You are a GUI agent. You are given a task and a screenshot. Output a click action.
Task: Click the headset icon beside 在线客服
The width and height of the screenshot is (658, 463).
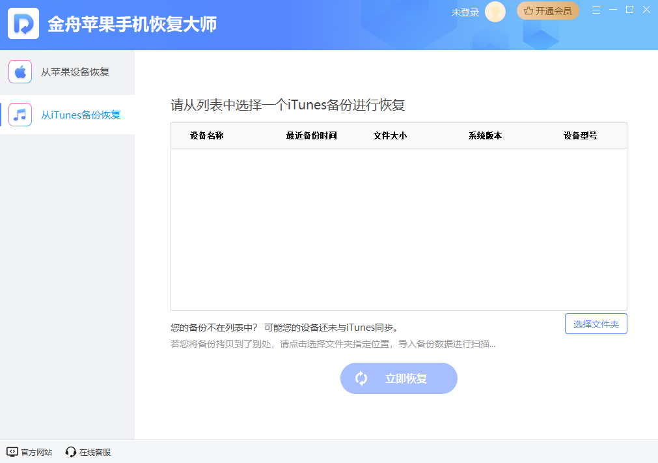(70, 452)
